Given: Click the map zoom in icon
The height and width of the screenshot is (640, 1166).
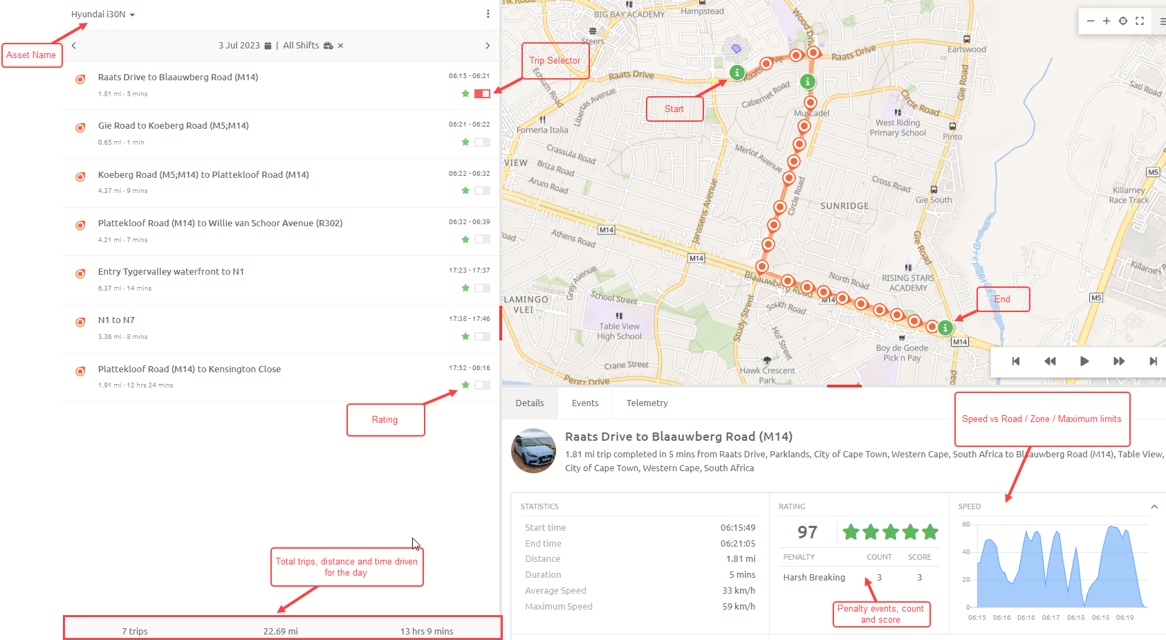Looking at the screenshot, I should pos(1107,21).
